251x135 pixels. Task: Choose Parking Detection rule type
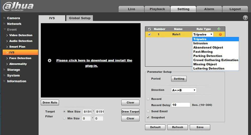click(x=215, y=56)
